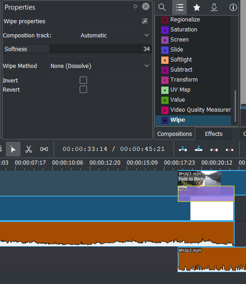Switch to the Compositions tab
The height and width of the screenshot is (284, 246).
(174, 134)
